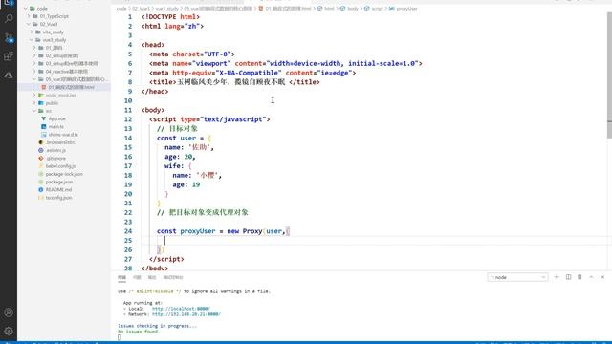Open the Azure view in activity bar
Image resolution: width=612 pixels, height=344 pixels.
pos(9,75)
